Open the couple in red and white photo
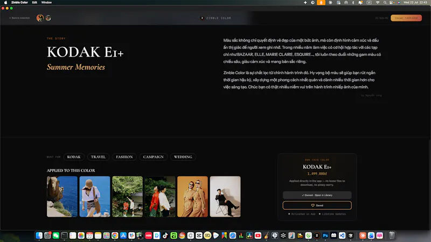The width and height of the screenshot is (431, 242). (x=160, y=196)
